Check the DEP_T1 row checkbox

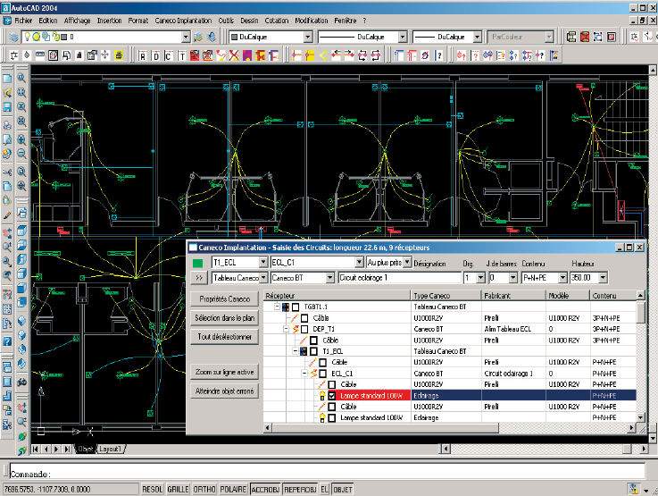pos(304,329)
